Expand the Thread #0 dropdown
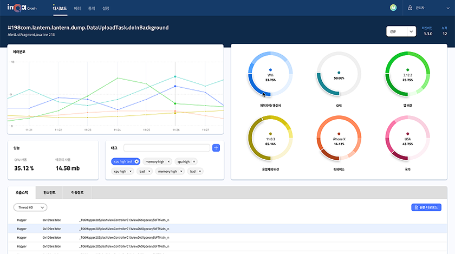 [30, 207]
